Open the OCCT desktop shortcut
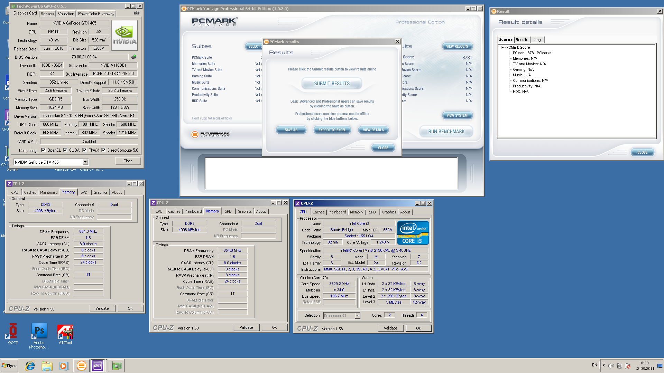The width and height of the screenshot is (664, 373). [x=13, y=334]
